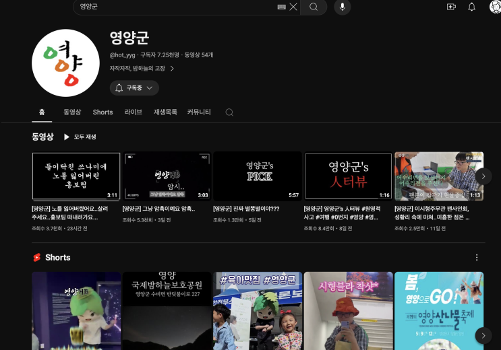Image resolution: width=501 pixels, height=350 pixels.
Task: Show next videos with right arrow
Action: pos(483,176)
